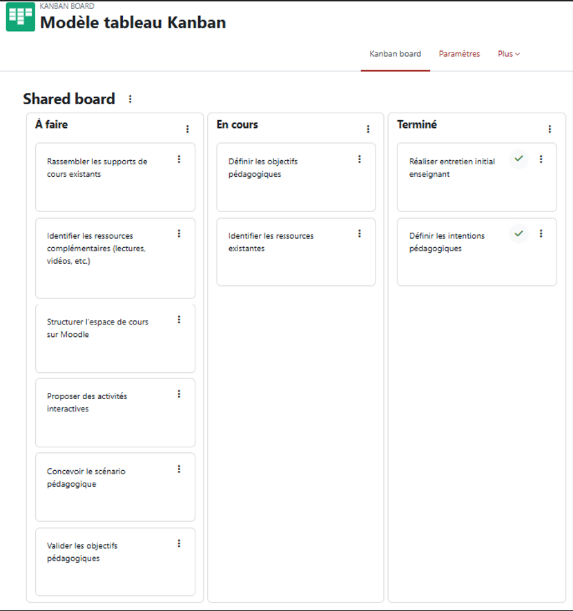Click the green Kanban board module icon
573x611 pixels.
[20, 17]
